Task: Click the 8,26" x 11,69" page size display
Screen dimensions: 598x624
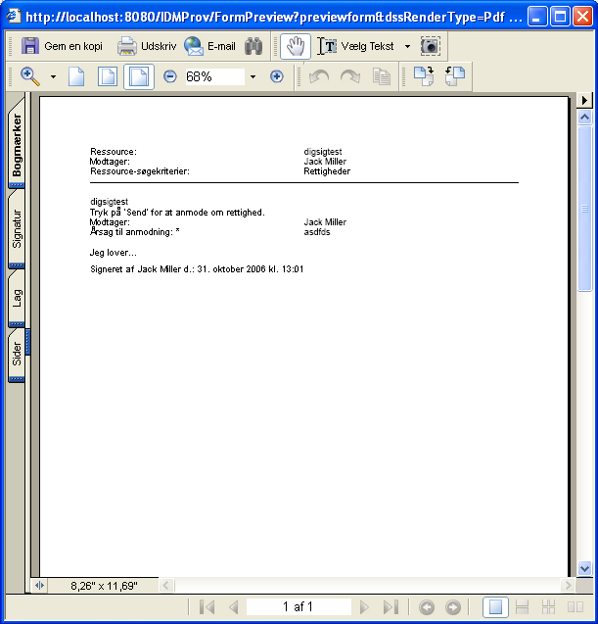Action: pos(104,586)
